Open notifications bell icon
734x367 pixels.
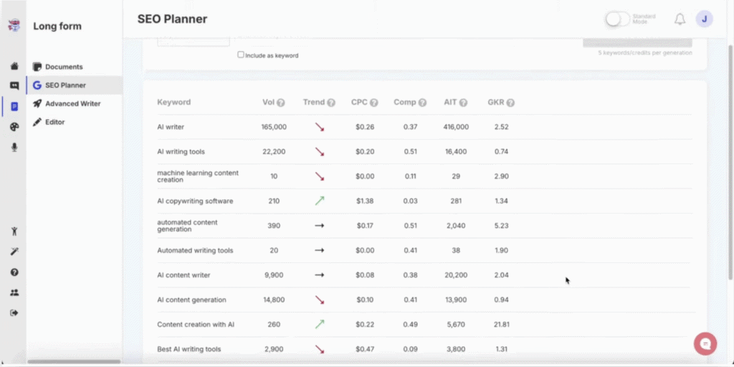coord(680,19)
